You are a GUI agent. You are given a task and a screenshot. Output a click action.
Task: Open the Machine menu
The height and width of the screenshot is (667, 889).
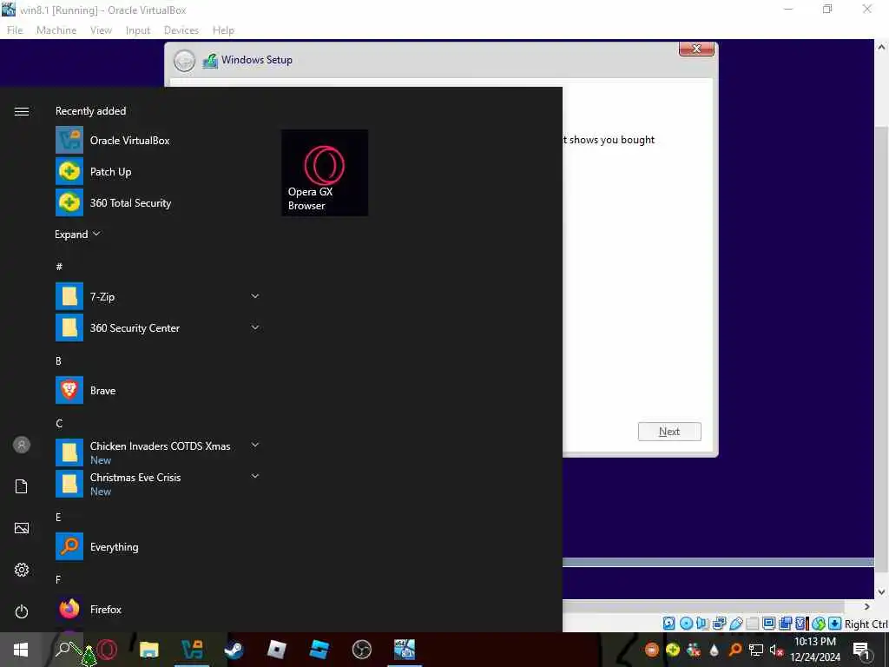pos(56,30)
